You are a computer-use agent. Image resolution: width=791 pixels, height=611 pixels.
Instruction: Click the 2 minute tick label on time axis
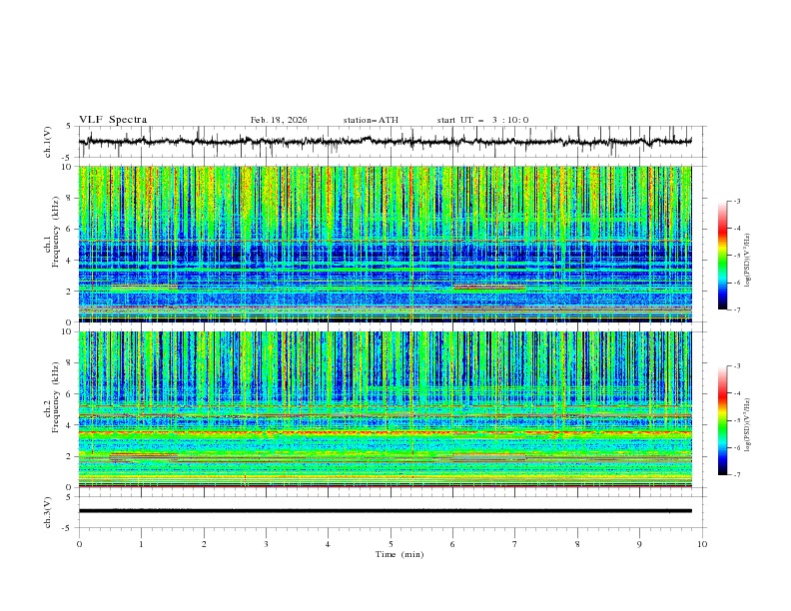204,544
